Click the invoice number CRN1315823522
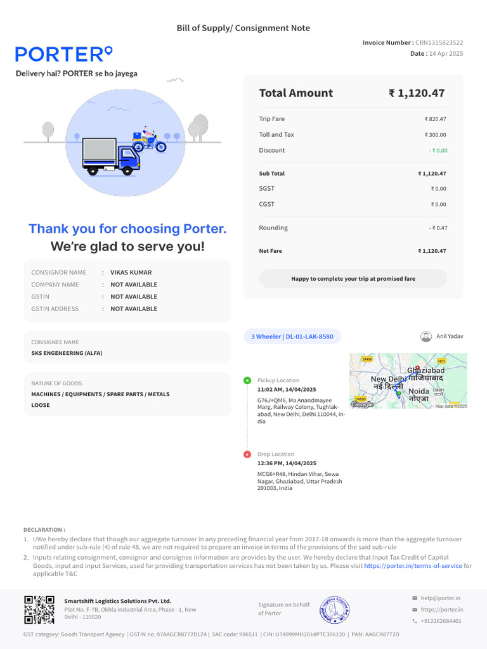This screenshot has height=649, width=487. click(x=439, y=42)
